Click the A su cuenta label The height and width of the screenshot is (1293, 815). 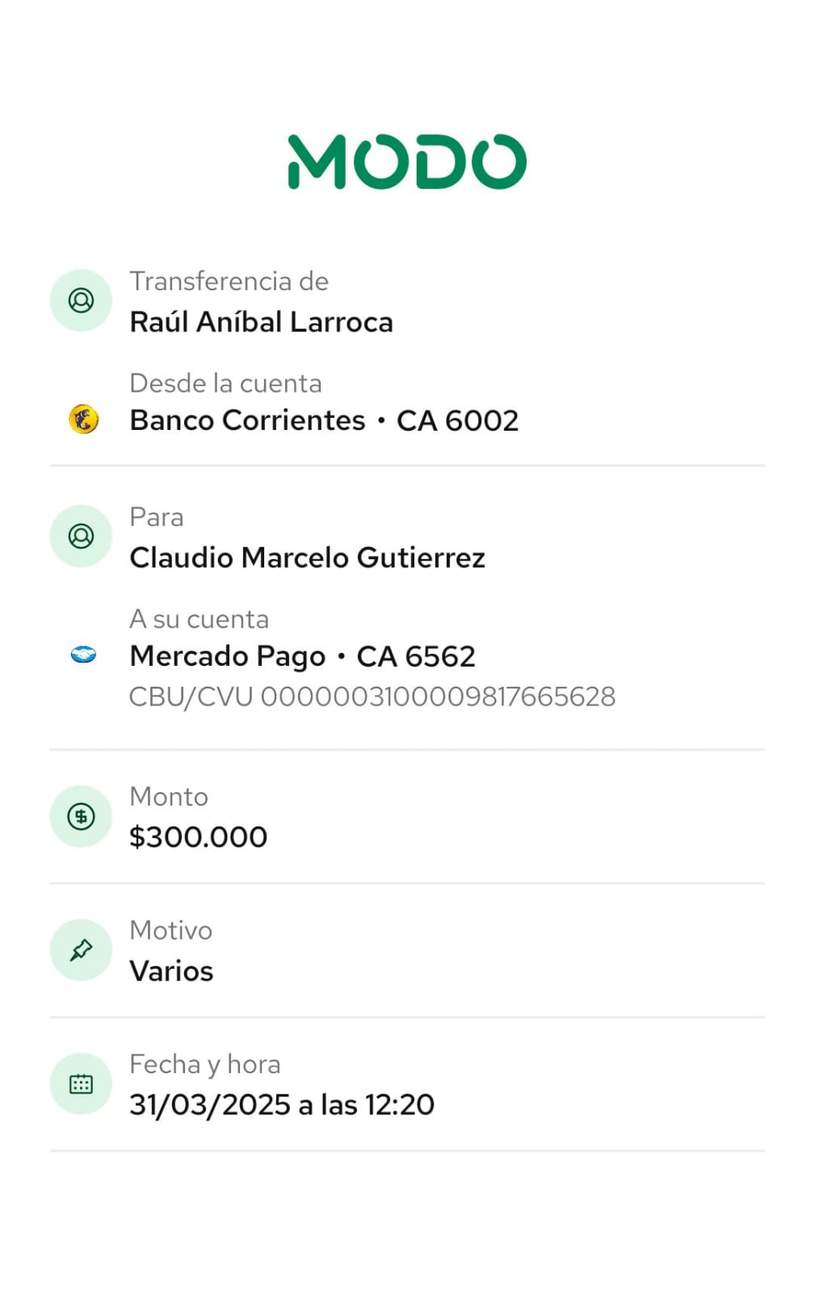199,619
